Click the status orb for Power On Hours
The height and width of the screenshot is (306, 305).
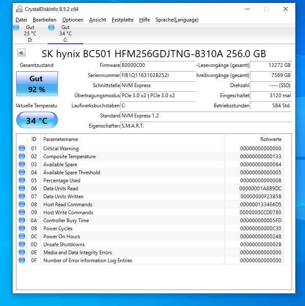pos(22,236)
